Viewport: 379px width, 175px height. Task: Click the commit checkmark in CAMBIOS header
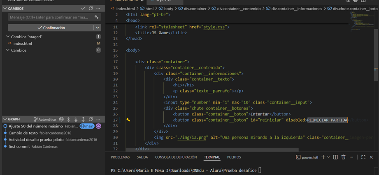(84, 9)
